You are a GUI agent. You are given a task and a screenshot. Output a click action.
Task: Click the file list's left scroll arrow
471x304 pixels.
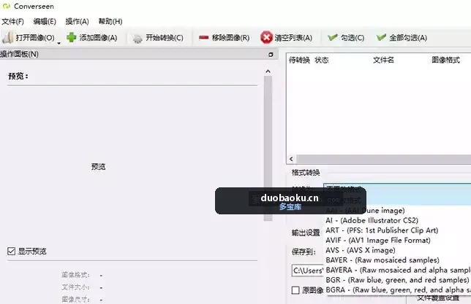click(291, 159)
